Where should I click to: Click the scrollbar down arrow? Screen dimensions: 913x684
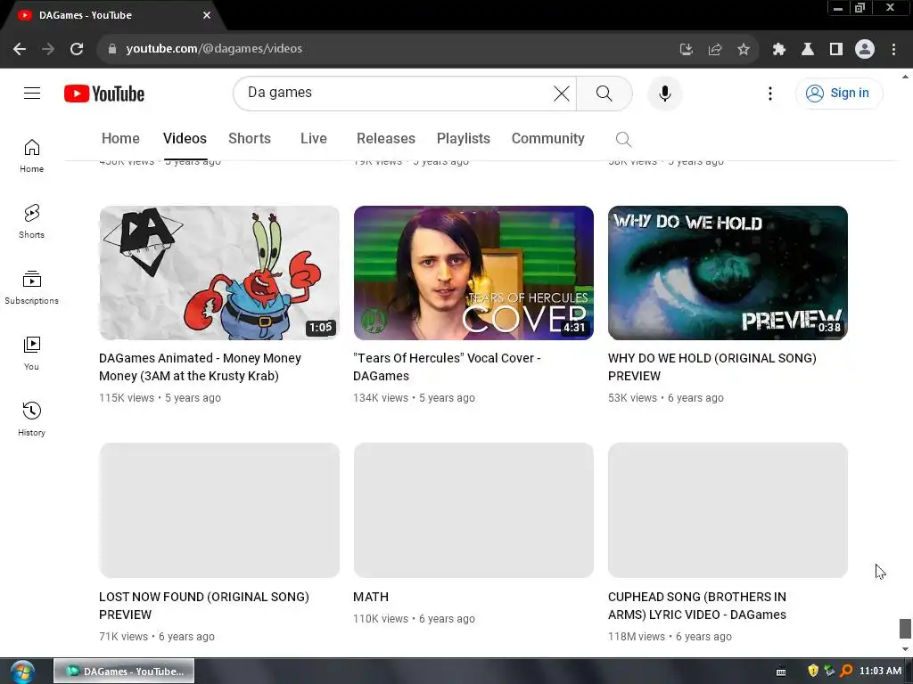click(904, 649)
